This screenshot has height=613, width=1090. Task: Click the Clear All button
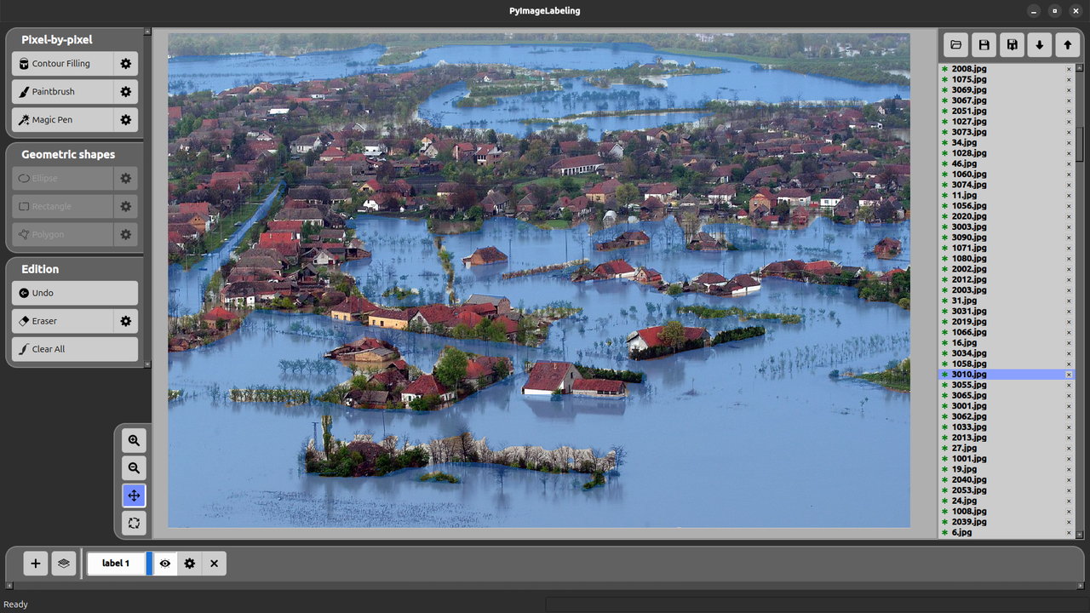tap(75, 349)
